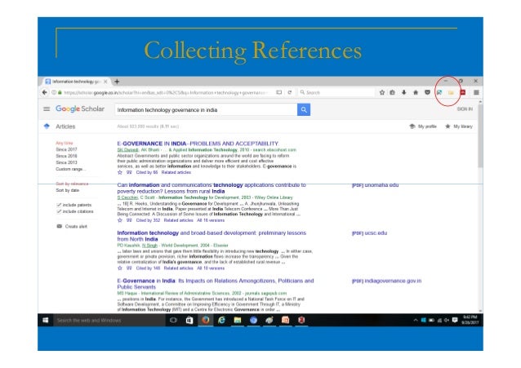
Task: Expand hidden system tray icons chevron
Action: pyautogui.click(x=416, y=320)
